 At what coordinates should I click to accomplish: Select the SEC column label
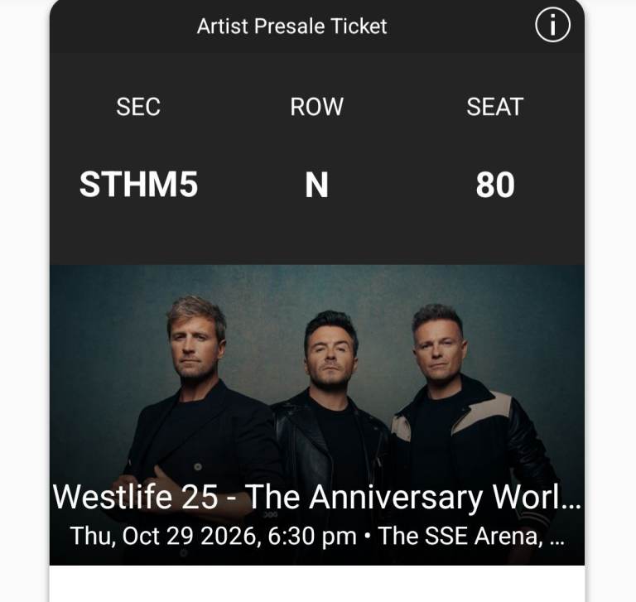tap(138, 107)
